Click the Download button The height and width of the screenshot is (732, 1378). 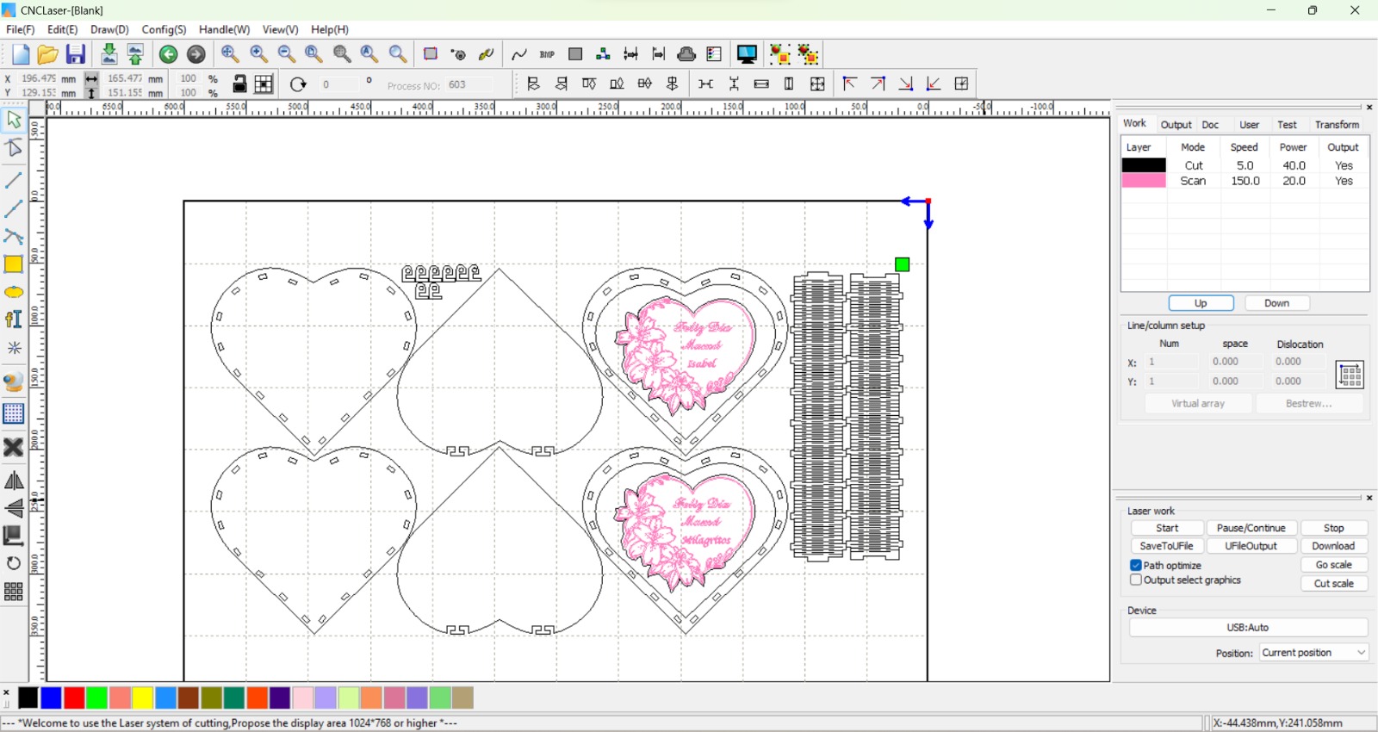coord(1333,546)
